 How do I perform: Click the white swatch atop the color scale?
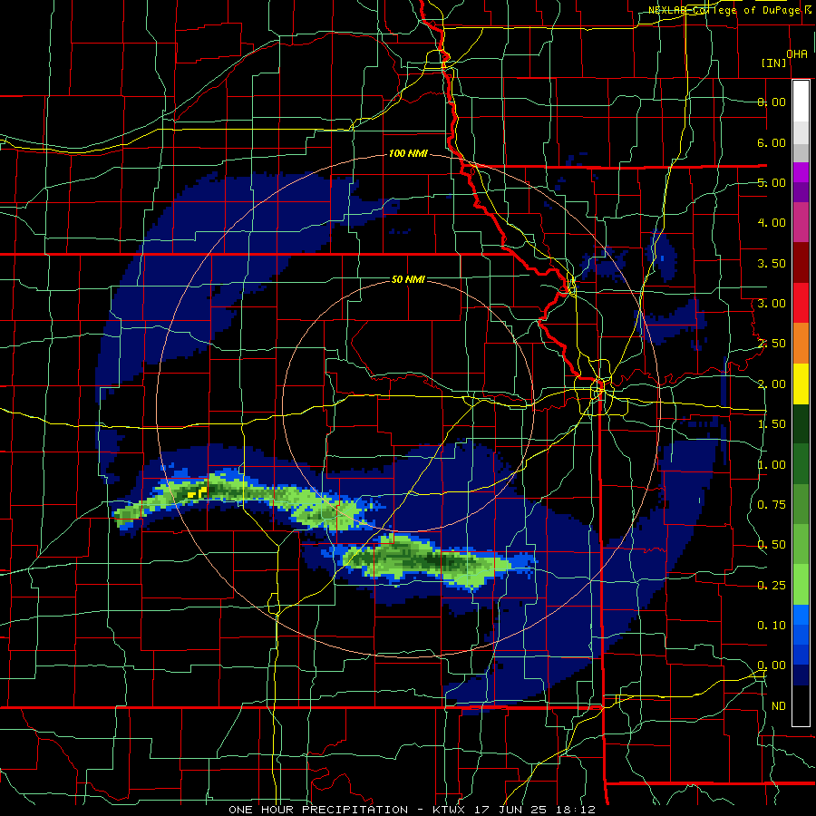801,101
